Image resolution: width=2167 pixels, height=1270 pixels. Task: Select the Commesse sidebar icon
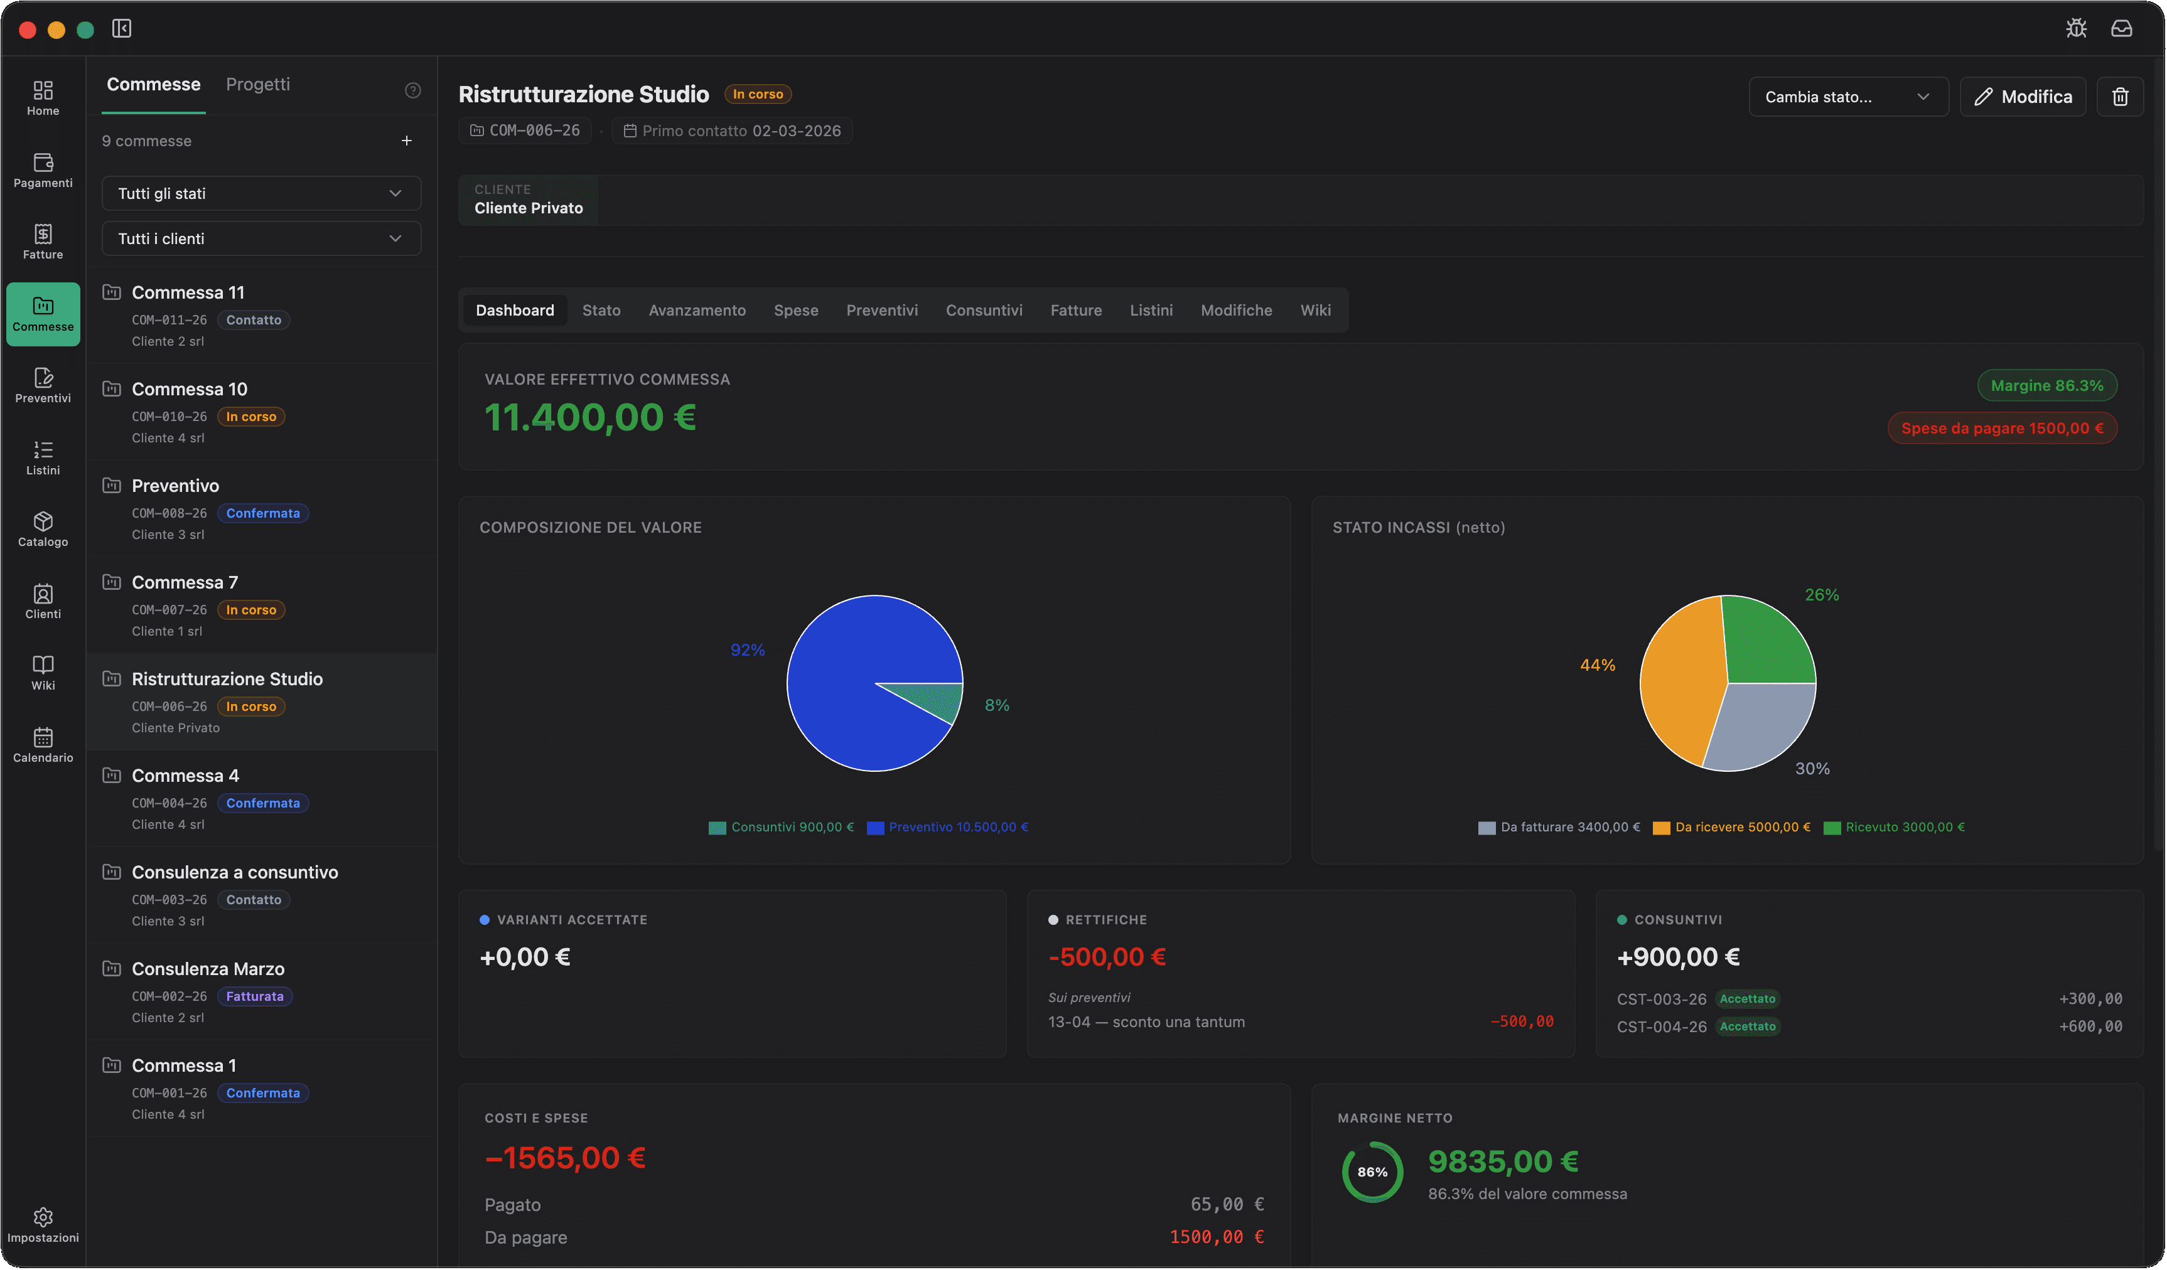(43, 314)
